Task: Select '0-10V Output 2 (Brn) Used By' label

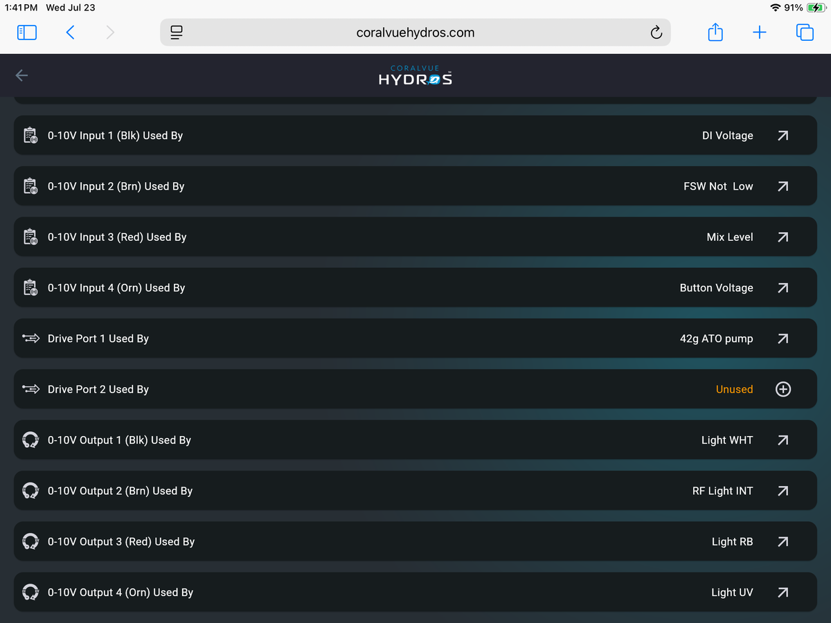Action: (x=120, y=491)
